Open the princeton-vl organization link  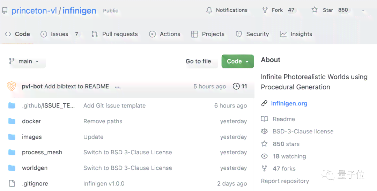tap(34, 10)
